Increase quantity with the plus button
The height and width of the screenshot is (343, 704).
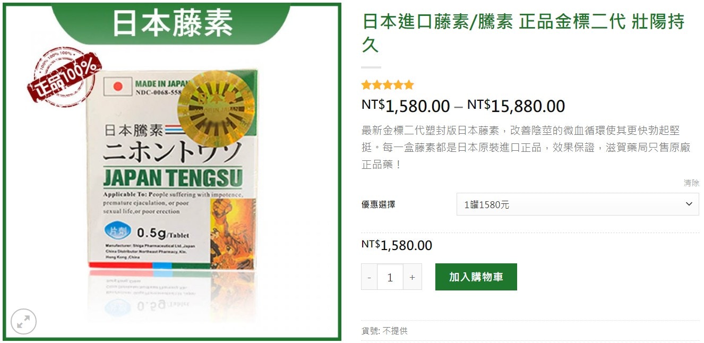pos(412,277)
